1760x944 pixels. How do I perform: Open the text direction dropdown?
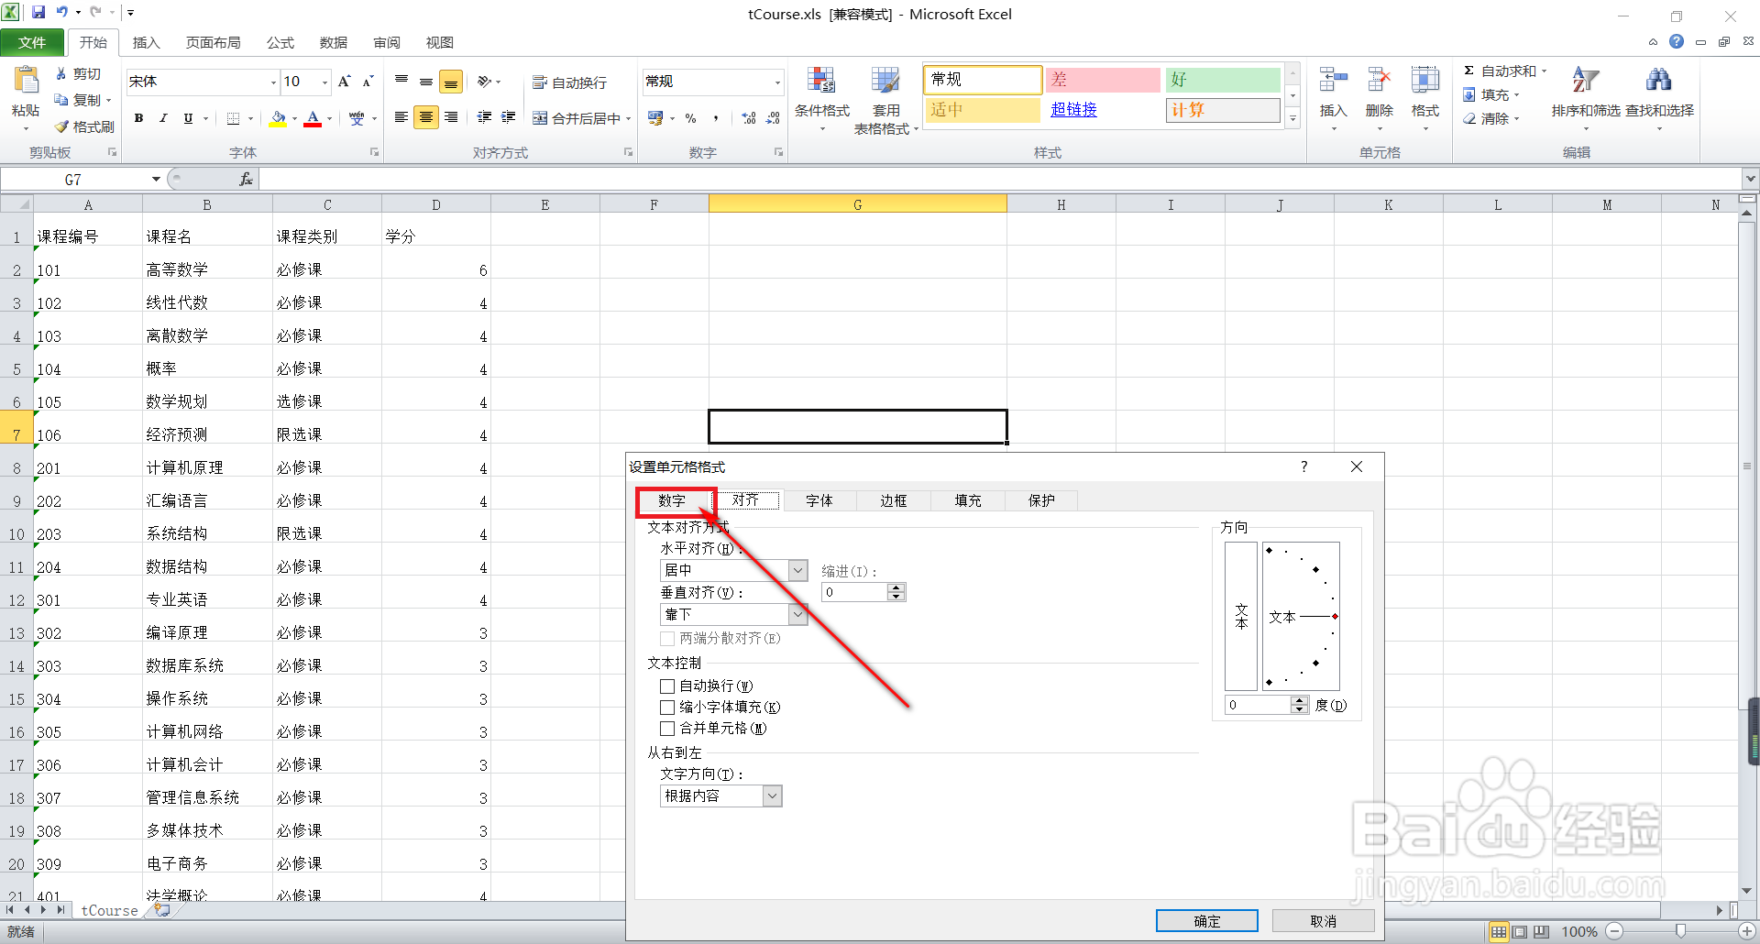[773, 796]
